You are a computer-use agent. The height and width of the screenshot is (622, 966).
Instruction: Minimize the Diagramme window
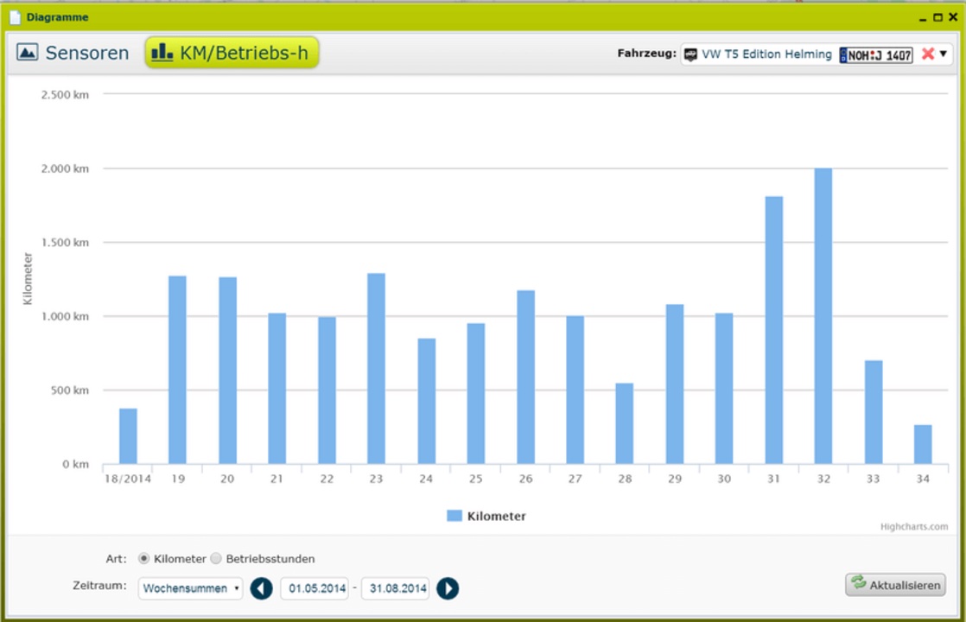(924, 16)
